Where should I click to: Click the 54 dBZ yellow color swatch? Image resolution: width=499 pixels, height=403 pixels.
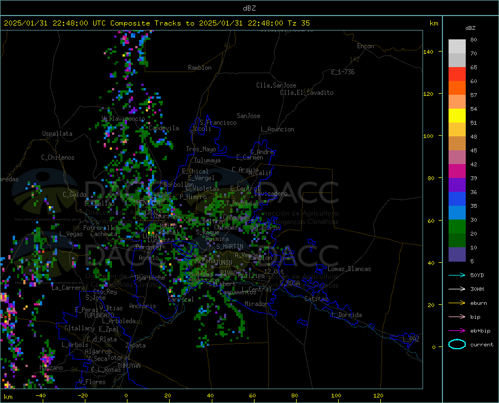tap(457, 115)
